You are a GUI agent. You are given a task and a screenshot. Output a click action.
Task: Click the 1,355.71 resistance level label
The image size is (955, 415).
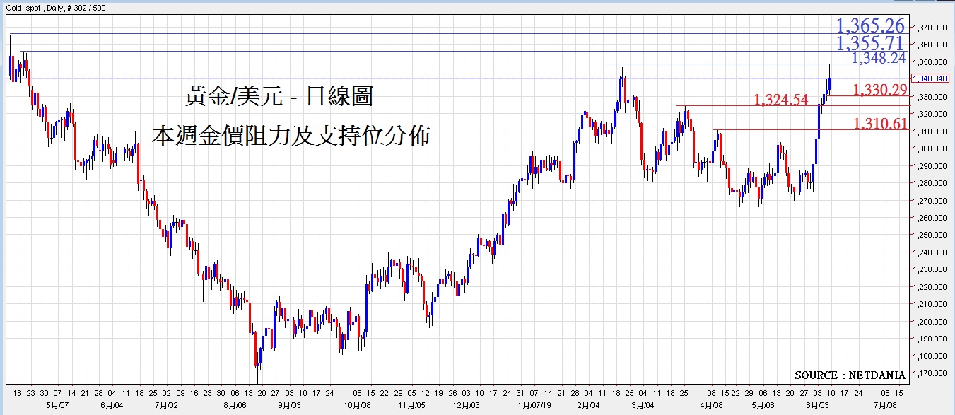(x=870, y=44)
